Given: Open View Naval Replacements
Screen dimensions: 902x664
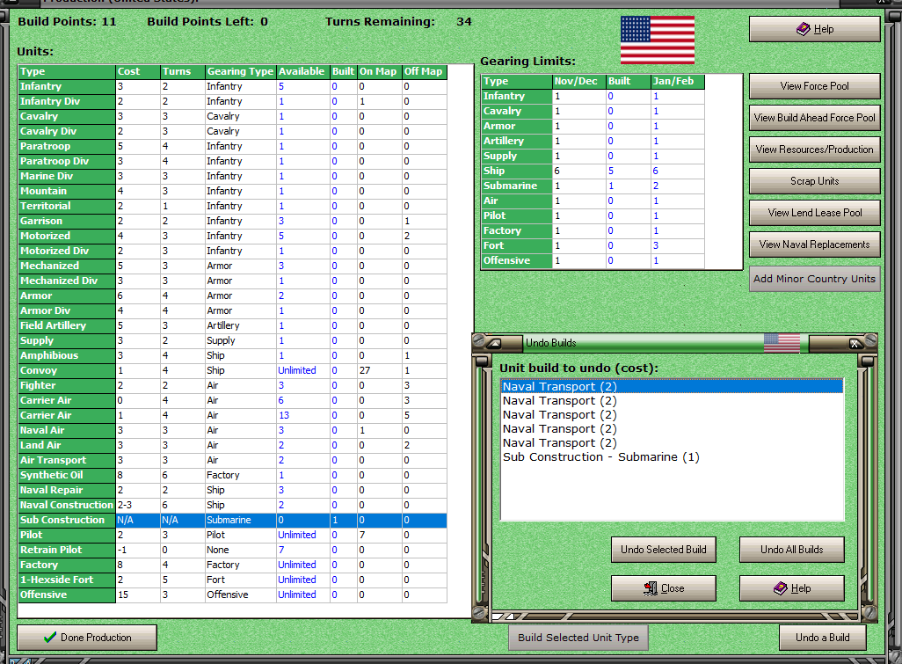Looking at the screenshot, I should (x=814, y=244).
